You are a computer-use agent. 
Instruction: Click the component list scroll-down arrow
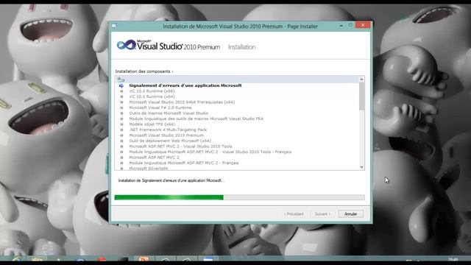tap(361, 167)
